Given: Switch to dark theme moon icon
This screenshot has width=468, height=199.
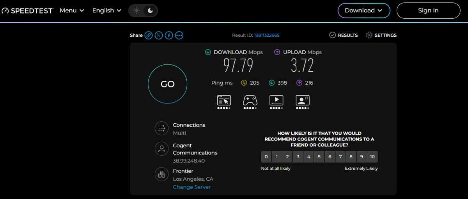Looking at the screenshot, I should [x=150, y=11].
